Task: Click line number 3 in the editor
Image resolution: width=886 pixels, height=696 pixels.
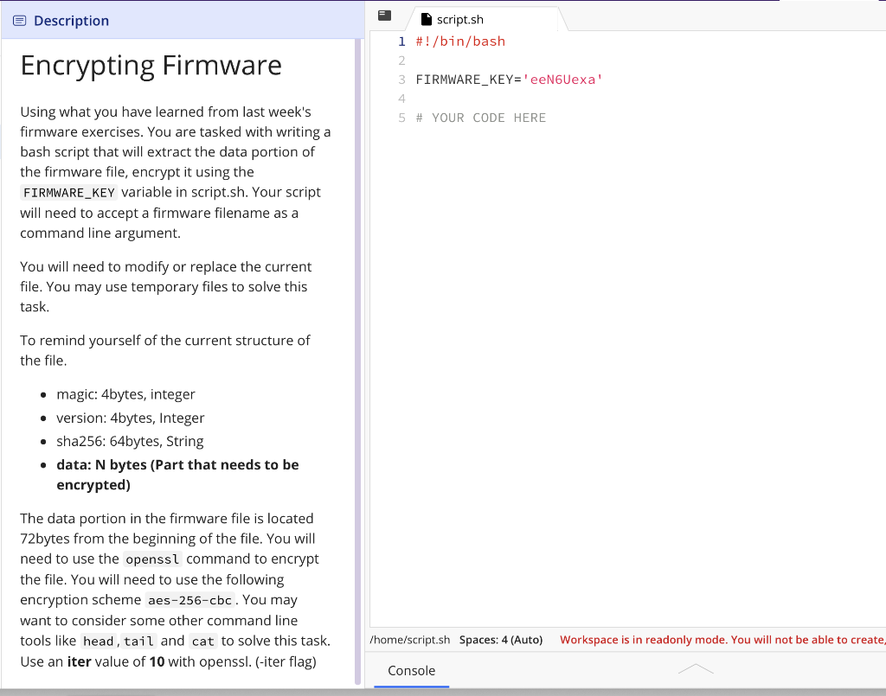Action: 401,79
